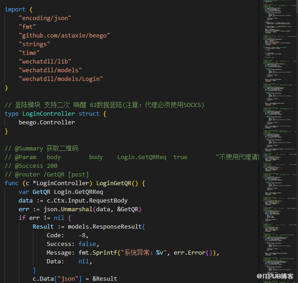
Task: Click the "wechatdll/lib" import line
Action: click(x=45, y=62)
